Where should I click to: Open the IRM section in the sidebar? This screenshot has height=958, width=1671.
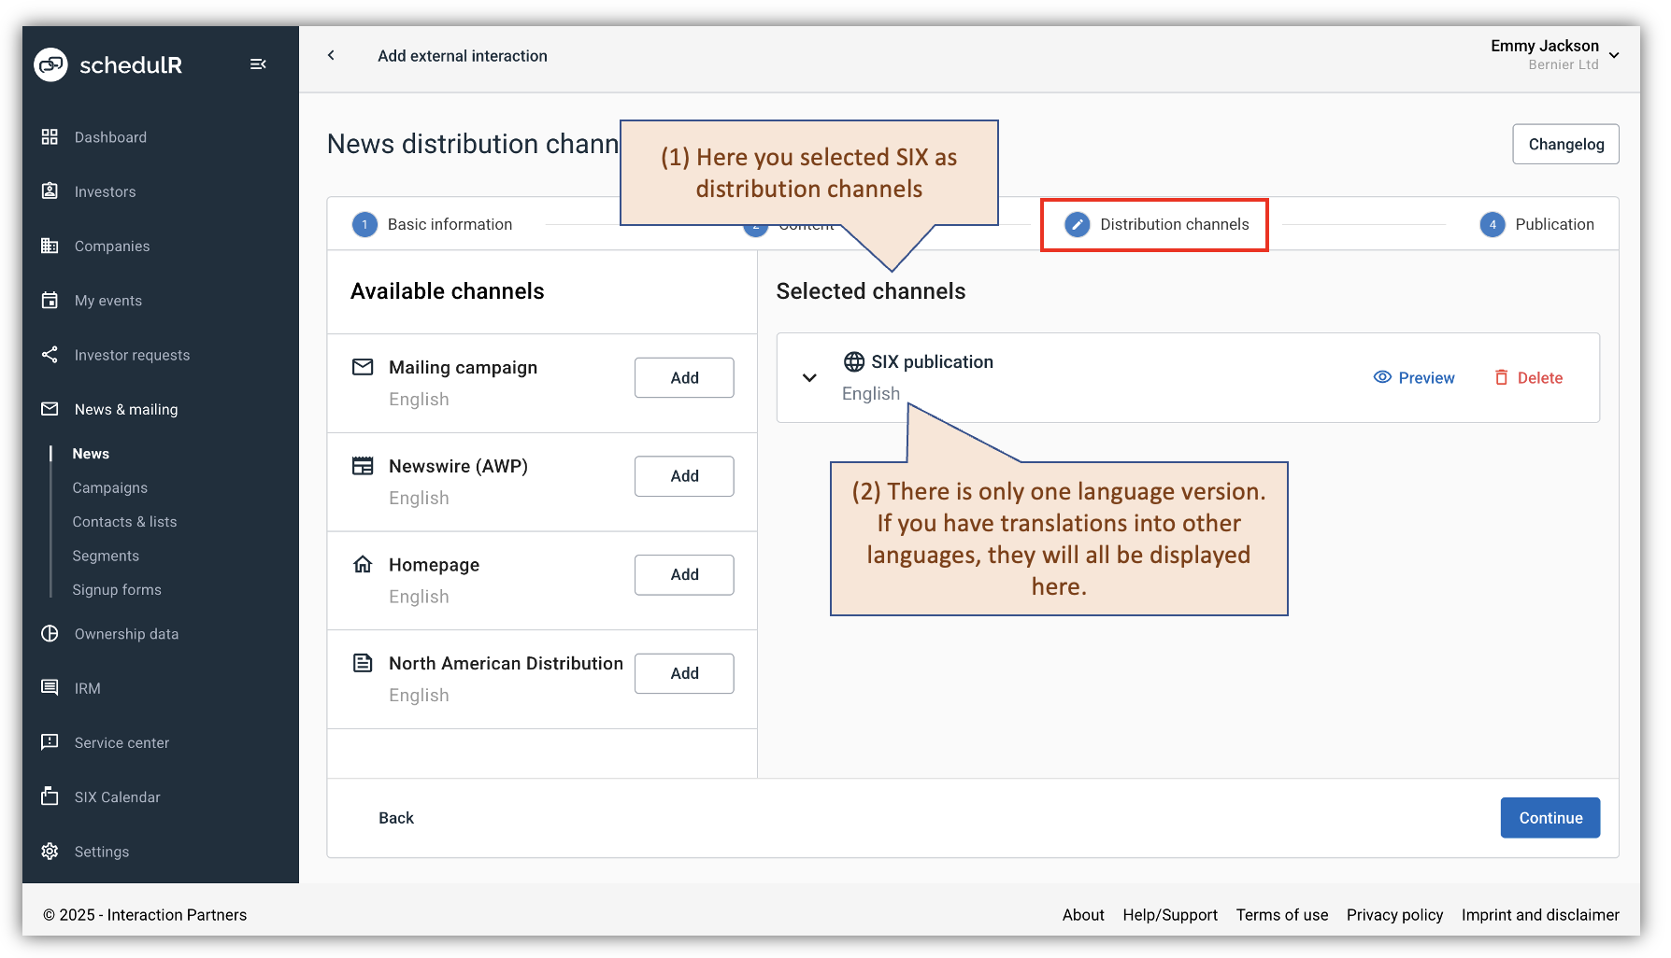[87, 687]
